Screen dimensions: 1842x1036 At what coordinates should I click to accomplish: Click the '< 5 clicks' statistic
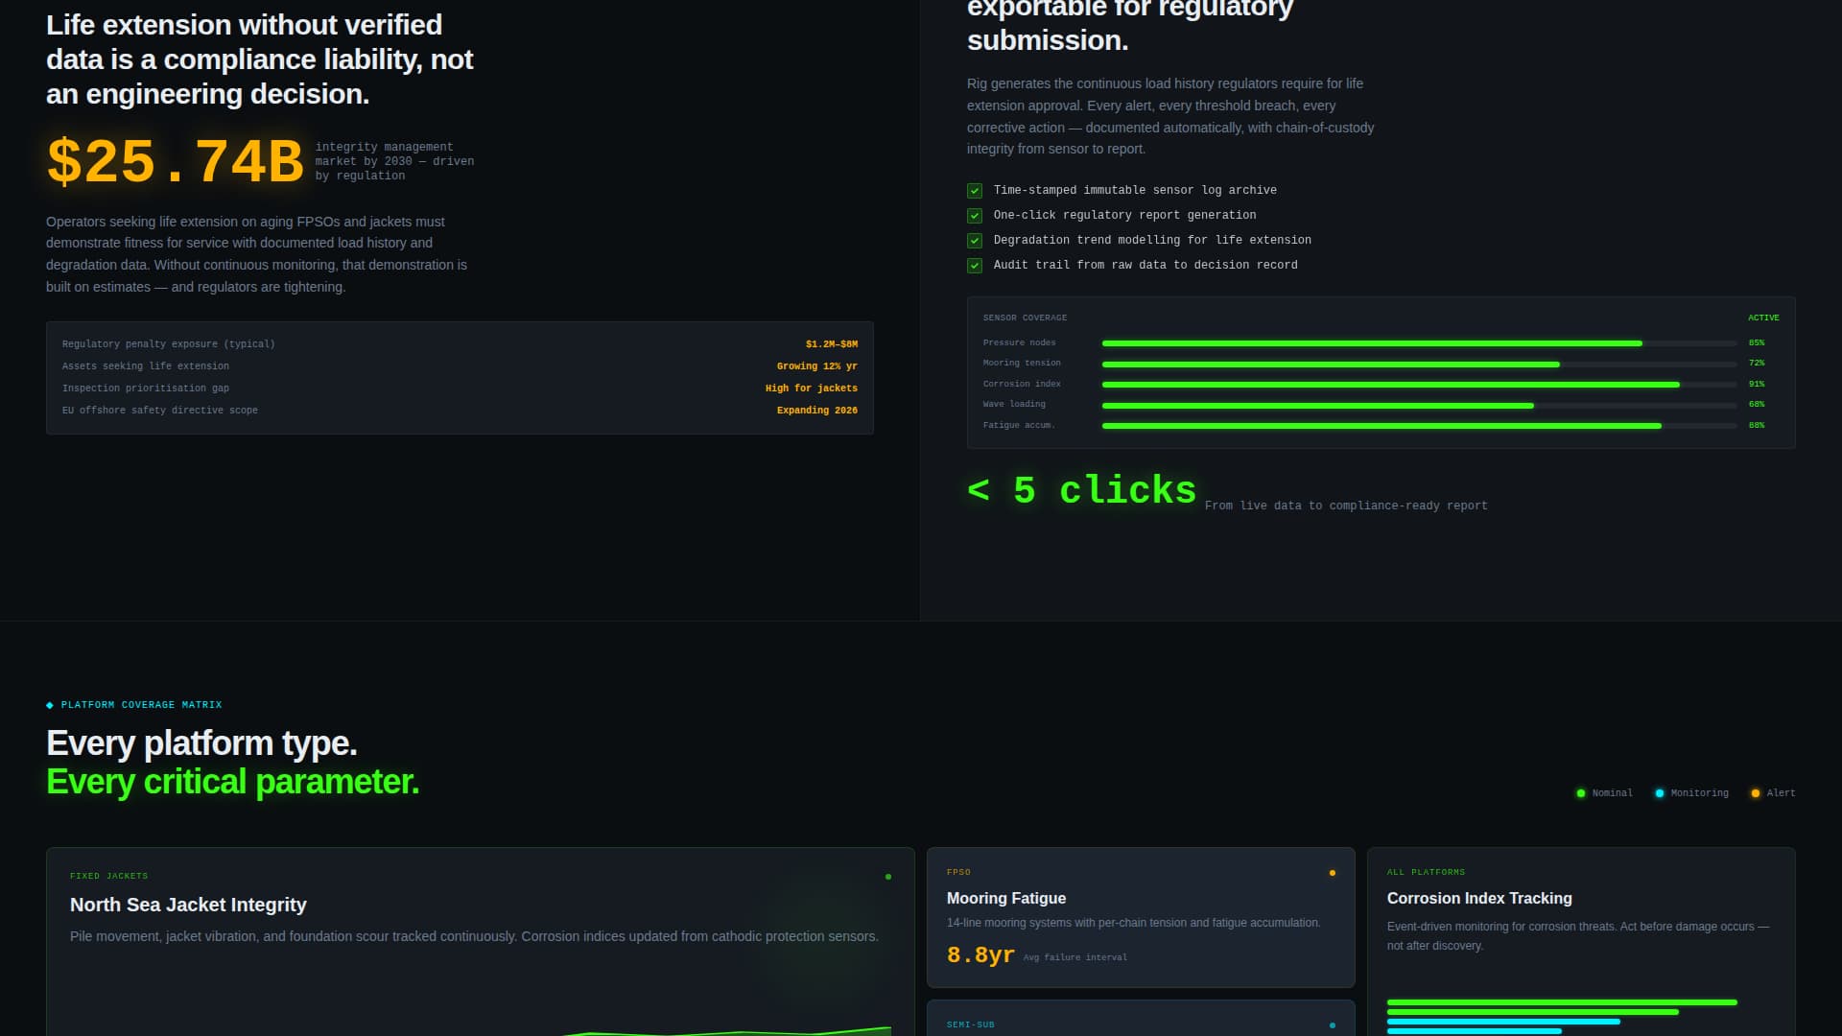pos(1082,490)
